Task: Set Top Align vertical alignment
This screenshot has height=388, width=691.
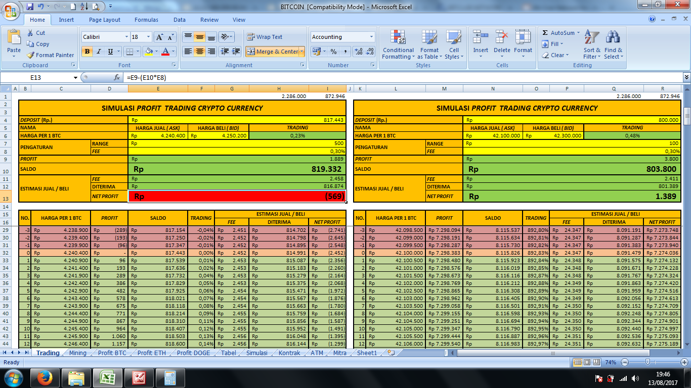Action: click(188, 37)
